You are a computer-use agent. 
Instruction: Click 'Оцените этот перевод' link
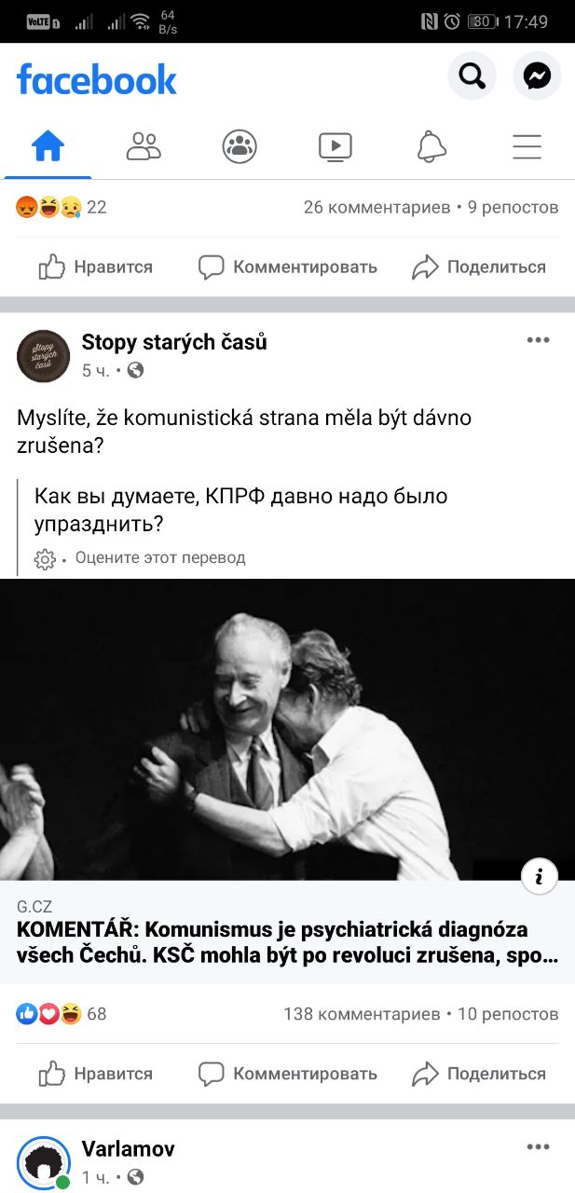click(160, 557)
